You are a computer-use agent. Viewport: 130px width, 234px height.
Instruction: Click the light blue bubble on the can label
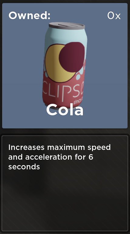[78, 77]
